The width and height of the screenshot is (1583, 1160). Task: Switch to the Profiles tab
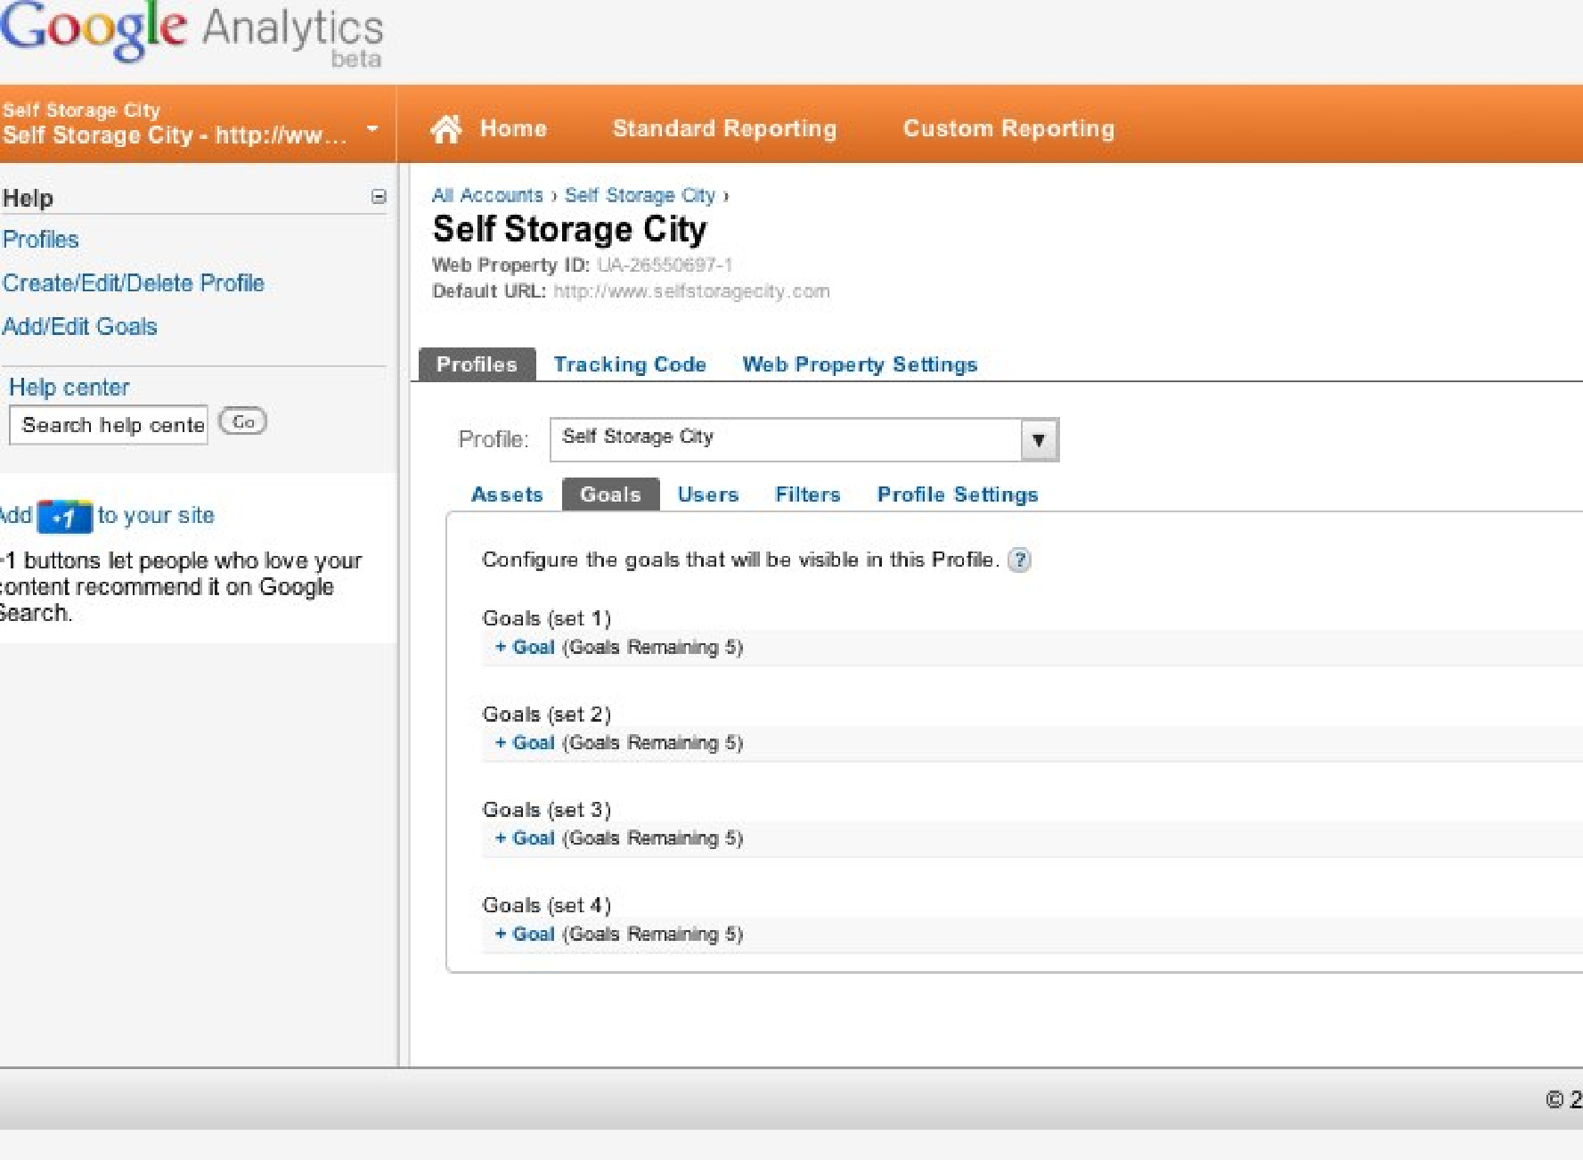477,364
